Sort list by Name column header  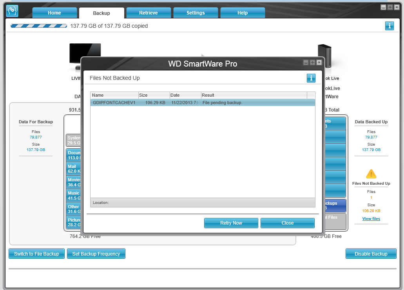pyautogui.click(x=114, y=95)
